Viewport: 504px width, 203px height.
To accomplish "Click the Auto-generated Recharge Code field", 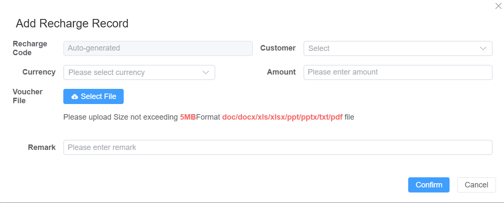I will point(158,48).
